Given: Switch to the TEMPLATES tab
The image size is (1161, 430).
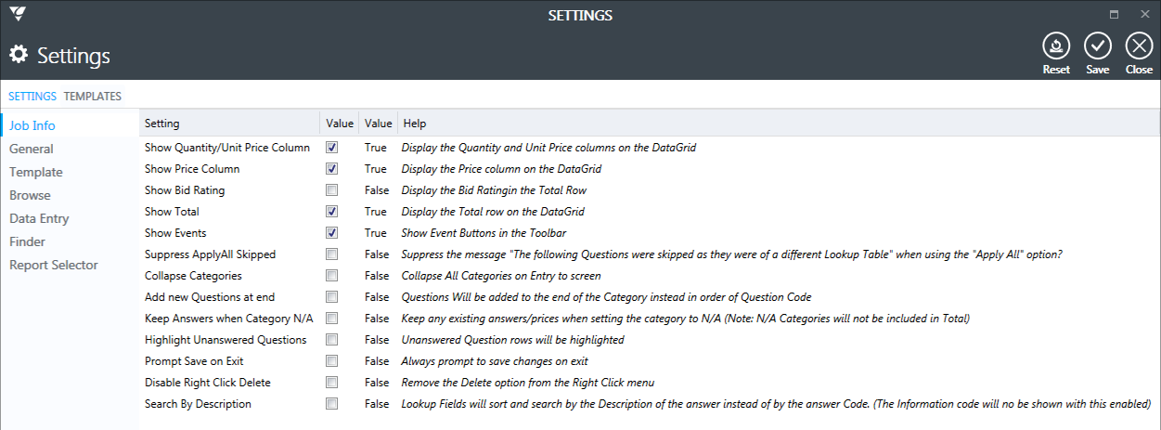Looking at the screenshot, I should [92, 96].
